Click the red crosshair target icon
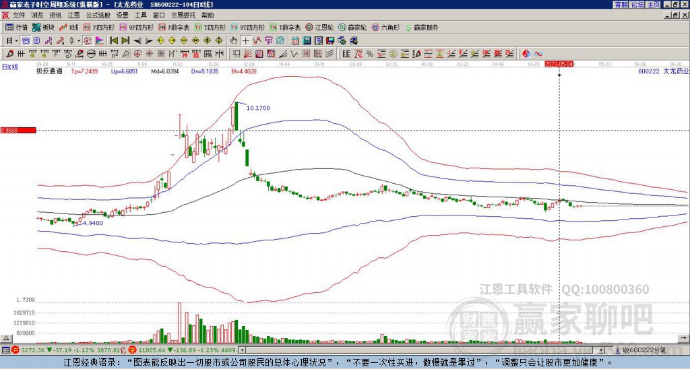Viewport: 690px width, 369px height. [137, 54]
